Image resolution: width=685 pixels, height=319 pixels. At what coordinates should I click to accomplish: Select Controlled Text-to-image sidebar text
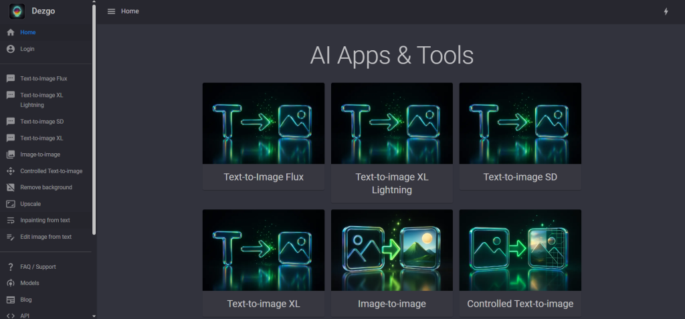pyautogui.click(x=51, y=171)
